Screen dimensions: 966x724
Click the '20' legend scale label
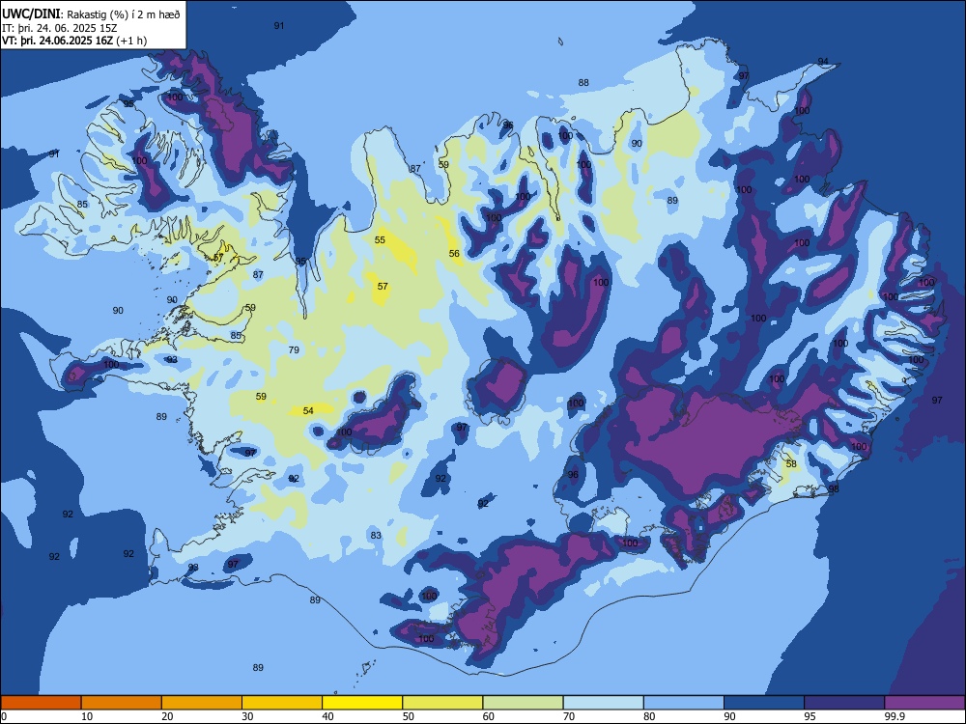167,716
